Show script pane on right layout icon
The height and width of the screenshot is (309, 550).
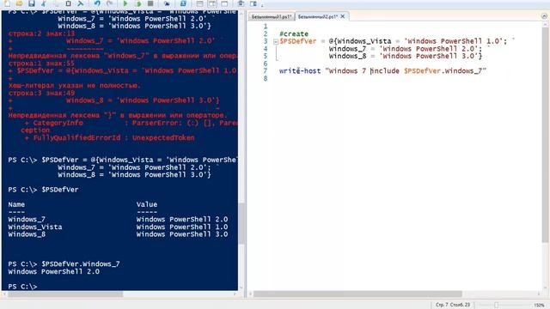point(212,3)
